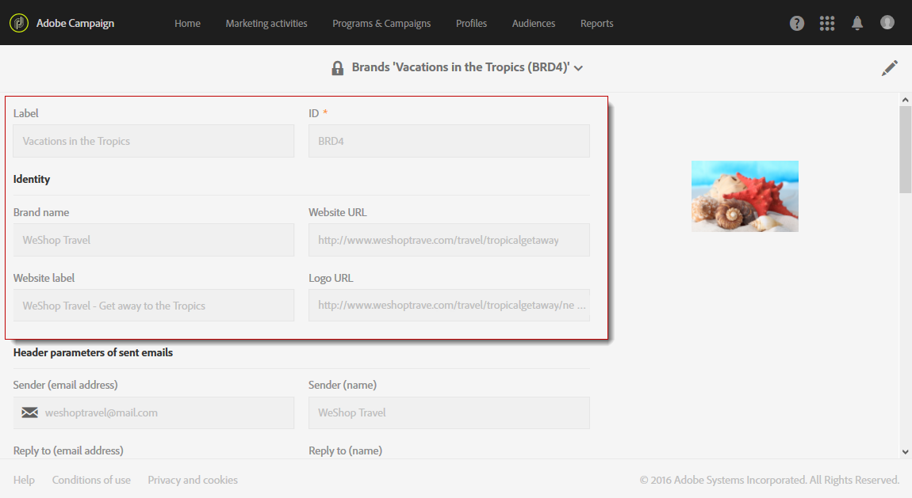
Task: Click the starfish and shells brand image
Action: pos(745,196)
